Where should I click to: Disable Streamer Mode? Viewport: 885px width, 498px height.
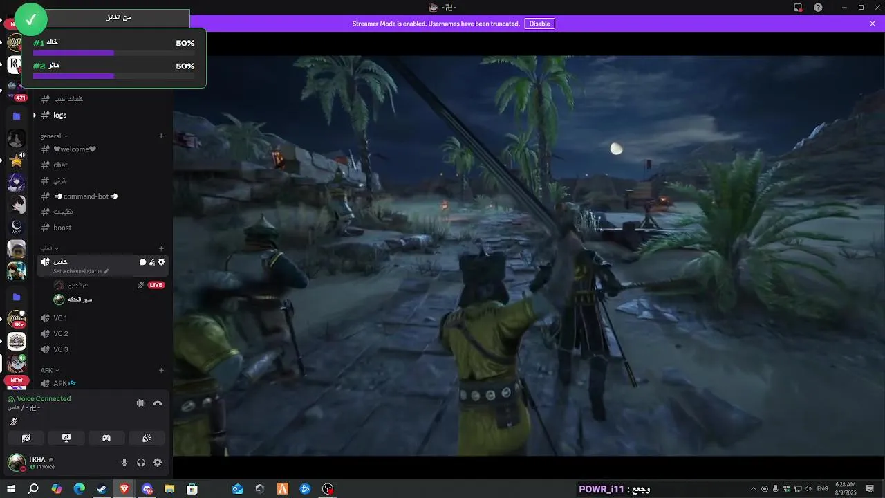(539, 24)
